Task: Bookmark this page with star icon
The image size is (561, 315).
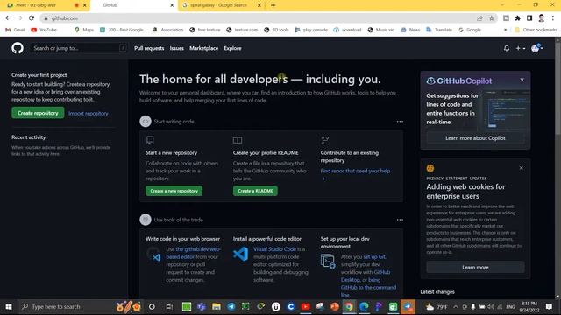Action: 492,18
